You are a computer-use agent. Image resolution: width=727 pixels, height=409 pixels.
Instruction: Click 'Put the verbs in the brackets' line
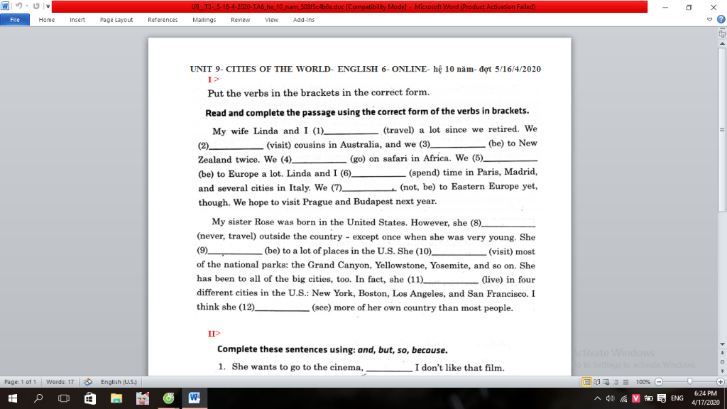(x=319, y=93)
